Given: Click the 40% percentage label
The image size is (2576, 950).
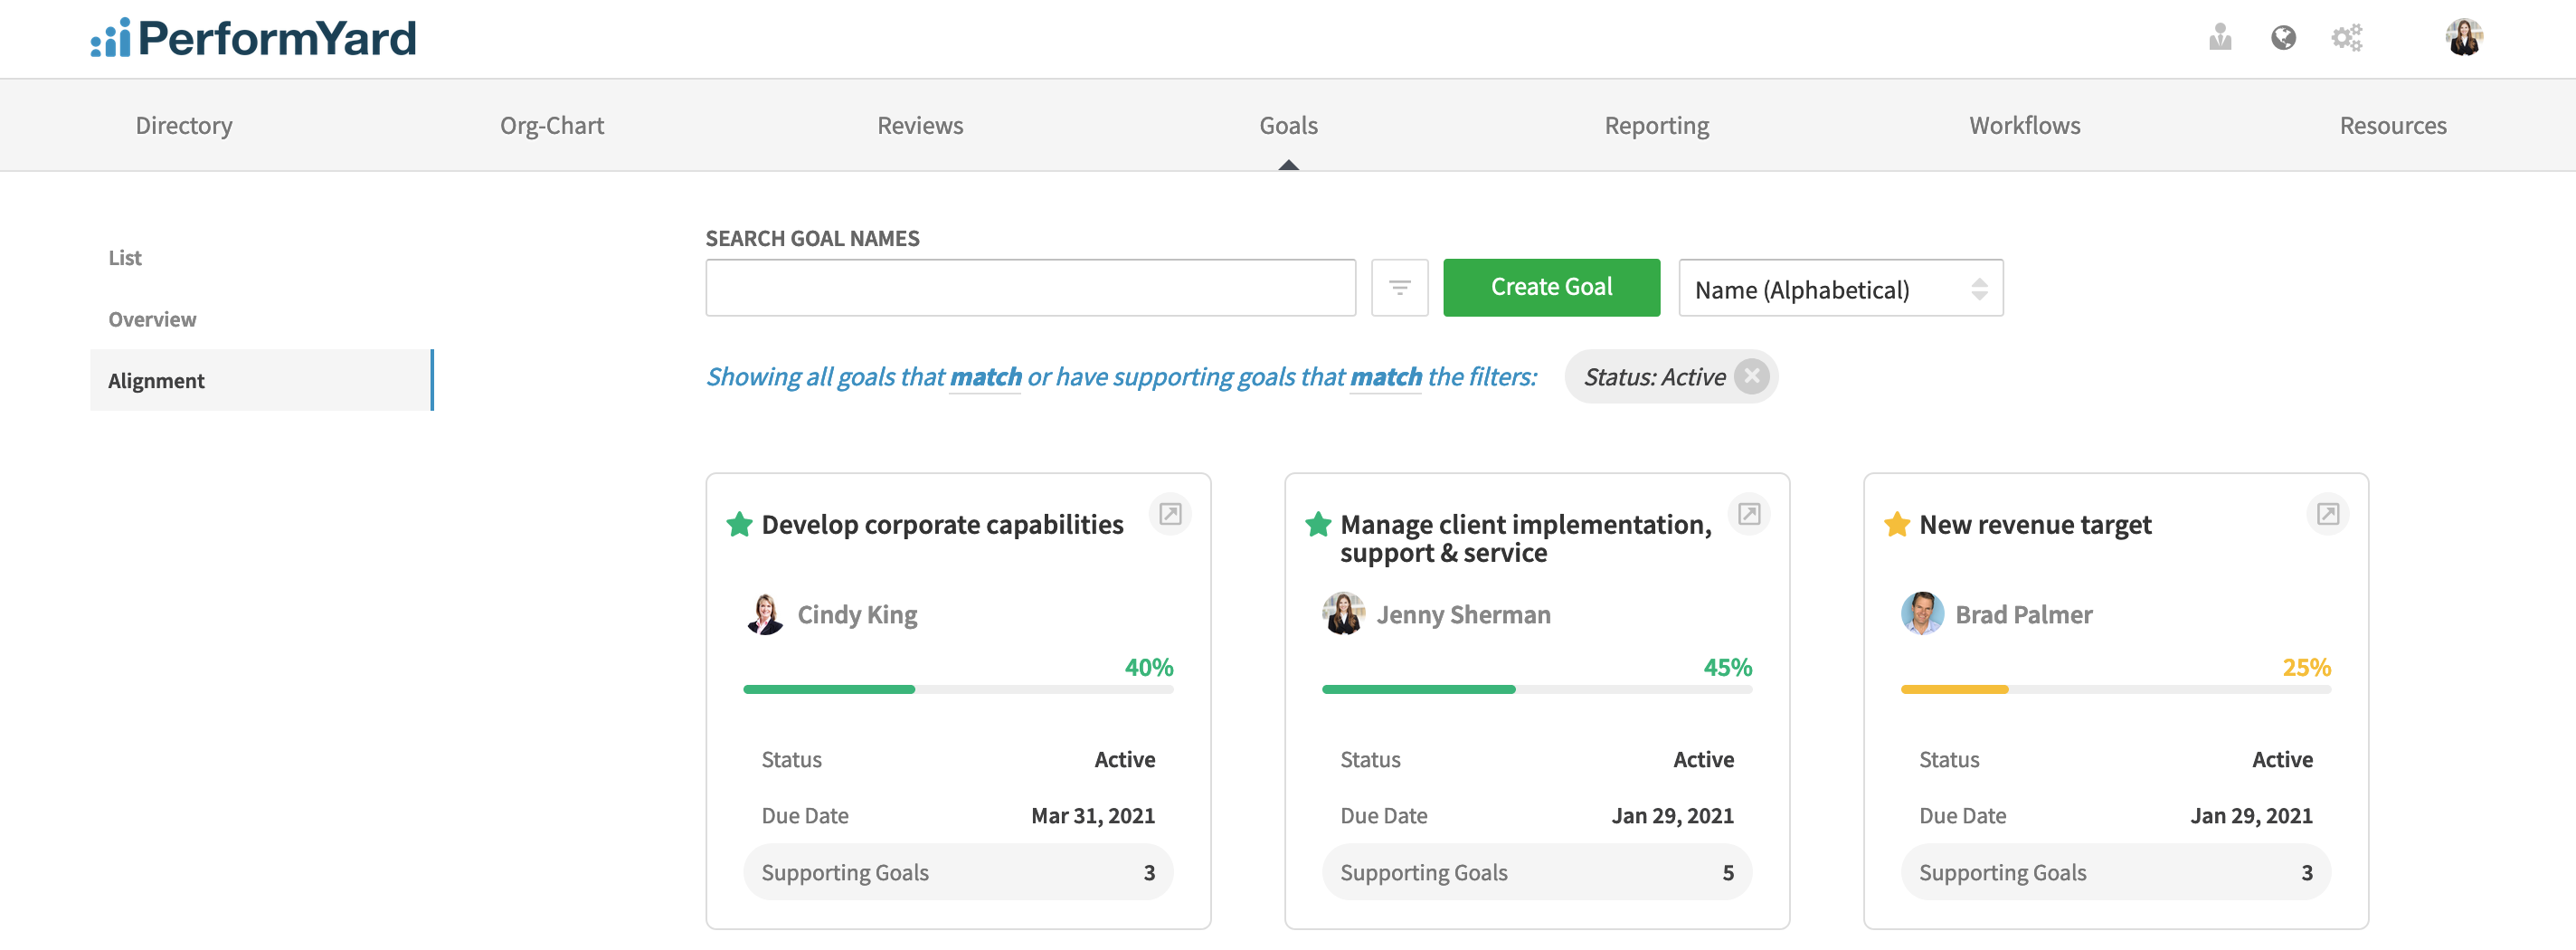Looking at the screenshot, I should click(1148, 667).
